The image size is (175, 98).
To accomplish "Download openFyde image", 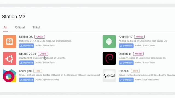I will point(27,80).
